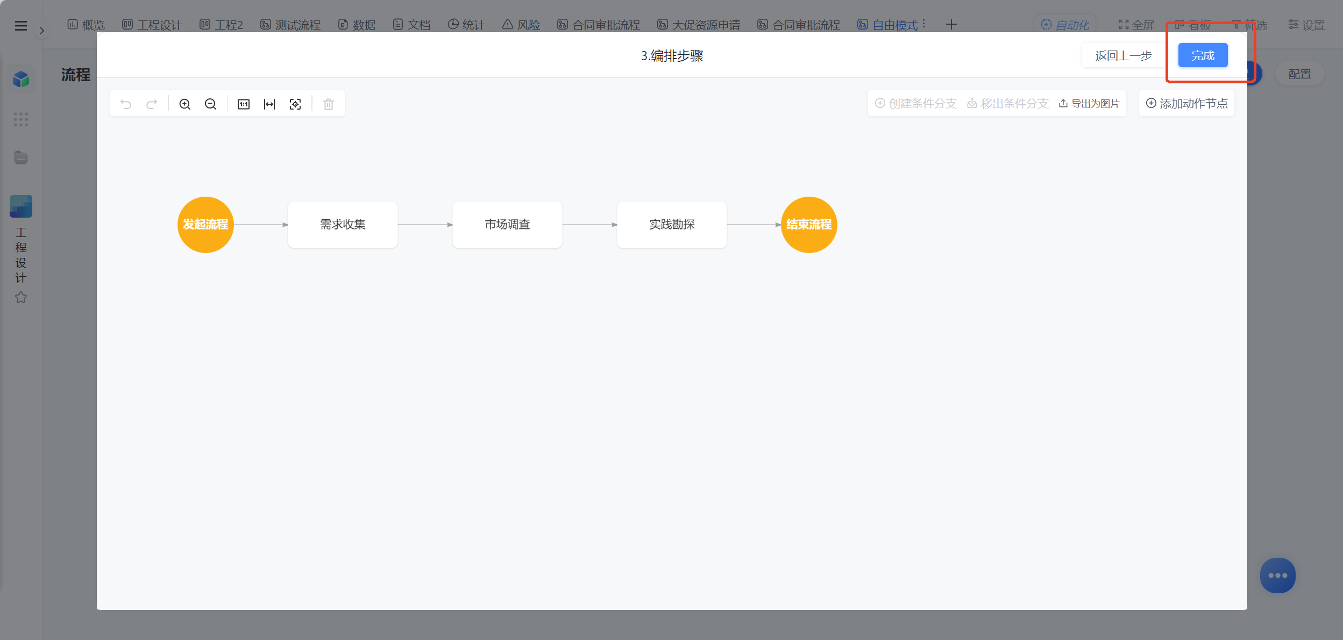Screen dimensions: 1343x640
Task: Switch to the 工程设计 tab
Action: coord(152,25)
